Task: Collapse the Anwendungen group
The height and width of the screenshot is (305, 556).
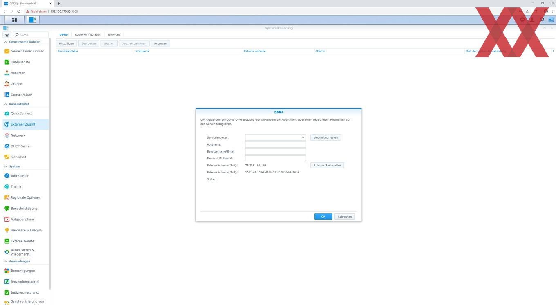Action: pyautogui.click(x=6, y=261)
